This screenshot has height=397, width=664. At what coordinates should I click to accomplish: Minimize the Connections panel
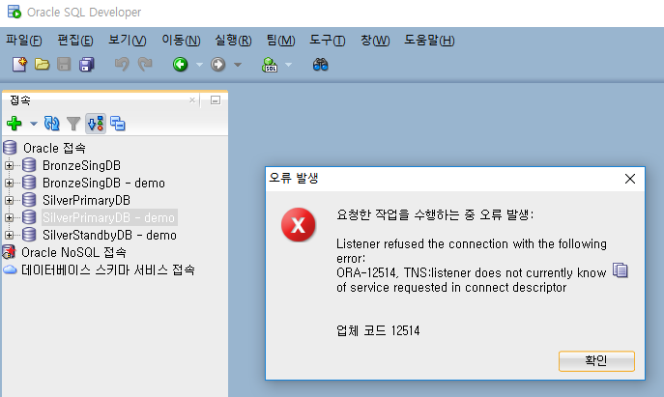pos(216,100)
